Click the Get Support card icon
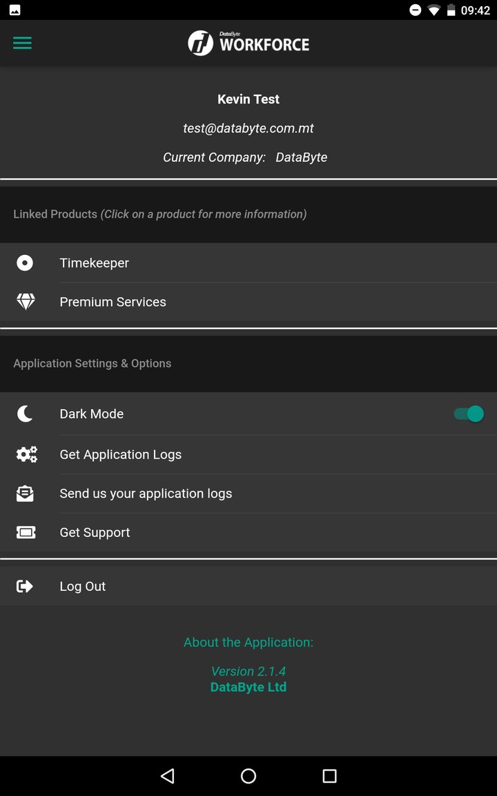The width and height of the screenshot is (497, 796). (x=25, y=532)
